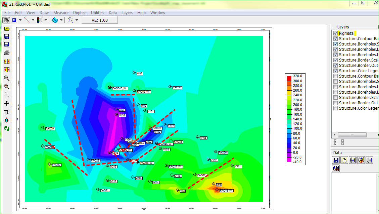Viewport: 379px width, 214px height.
Task: Save the plot with the floppy icon
Action: coord(7,36)
